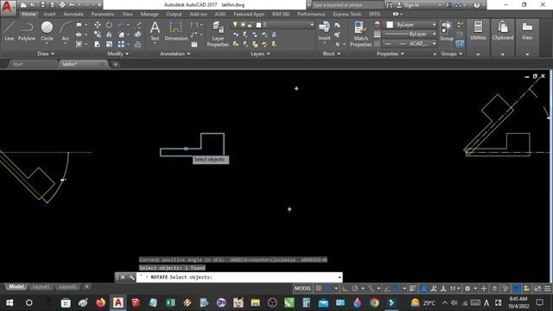This screenshot has height=311, width=553.
Task: Open the Insert ribbon tab
Action: pyautogui.click(x=49, y=14)
